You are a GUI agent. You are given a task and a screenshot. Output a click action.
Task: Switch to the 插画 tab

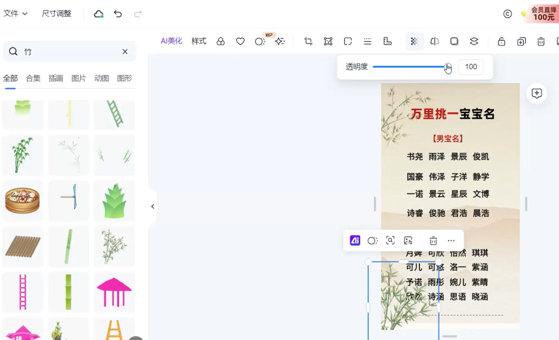56,79
